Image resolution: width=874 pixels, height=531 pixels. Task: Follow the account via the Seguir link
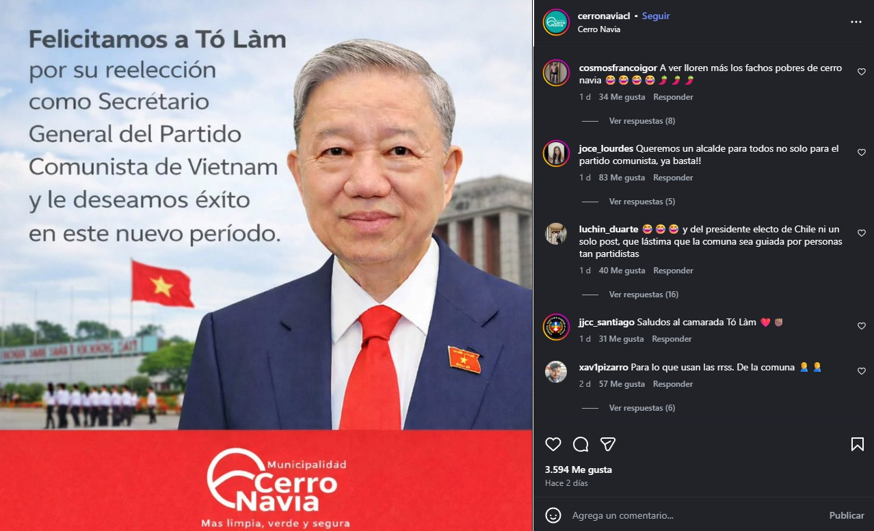pos(656,16)
